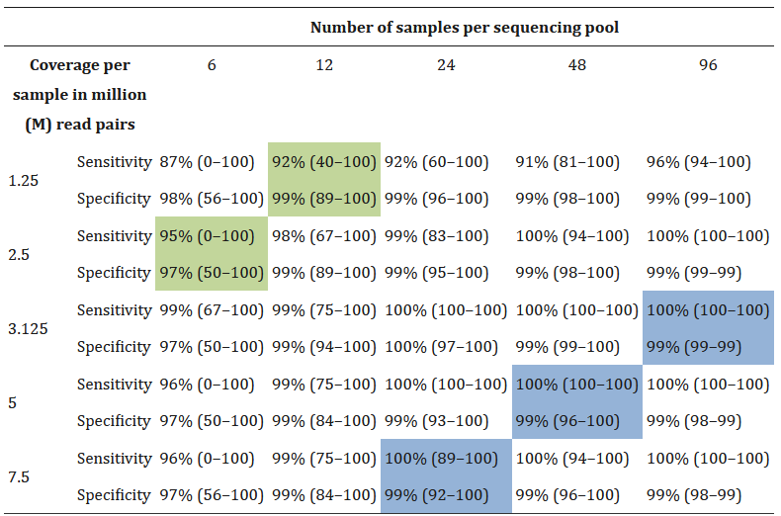Image resolution: width=781 pixels, height=516 pixels.
Task: Click the 3.125 coverage row label
Action: [28, 328]
